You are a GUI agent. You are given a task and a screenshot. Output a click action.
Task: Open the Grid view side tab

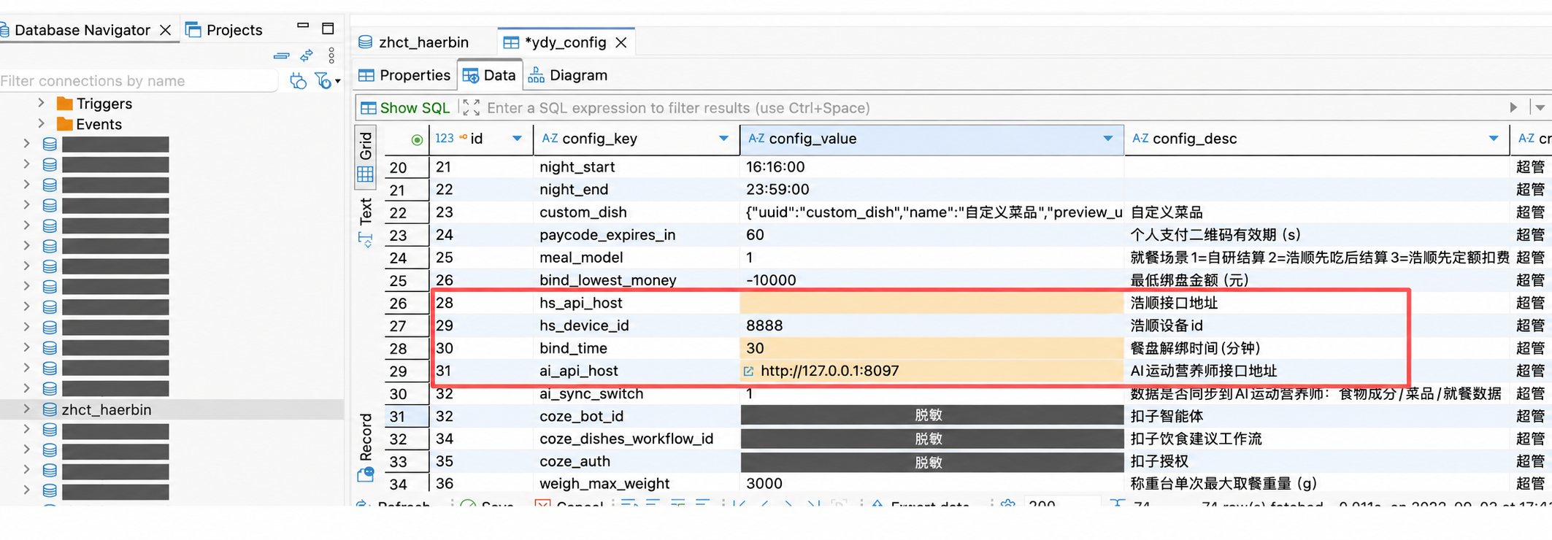tap(366, 155)
